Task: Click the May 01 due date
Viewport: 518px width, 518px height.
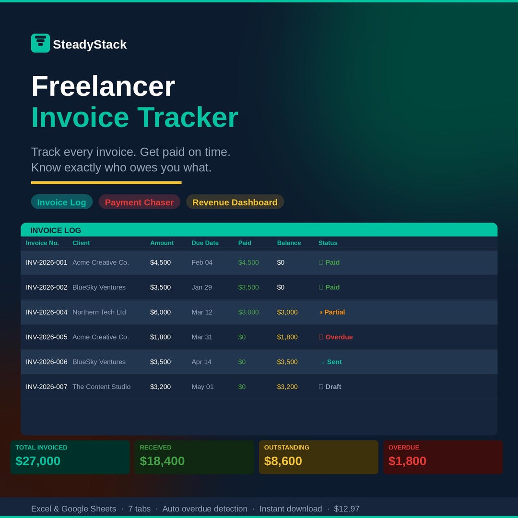Action: [x=202, y=387]
